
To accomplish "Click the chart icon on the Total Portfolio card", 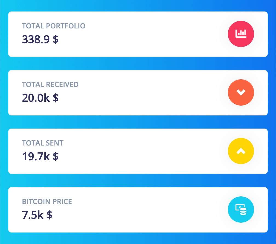I will coord(241,34).
